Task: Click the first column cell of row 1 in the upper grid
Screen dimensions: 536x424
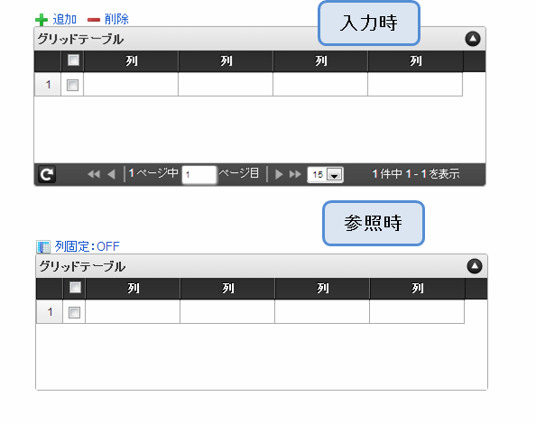Action: [131, 84]
